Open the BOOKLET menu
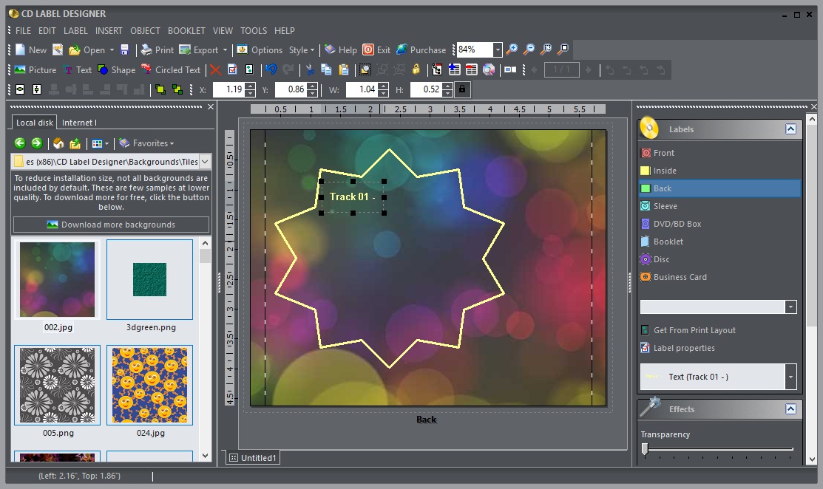The image size is (823, 489). (x=186, y=30)
